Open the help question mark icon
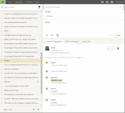125x113 pixels. [112, 2]
